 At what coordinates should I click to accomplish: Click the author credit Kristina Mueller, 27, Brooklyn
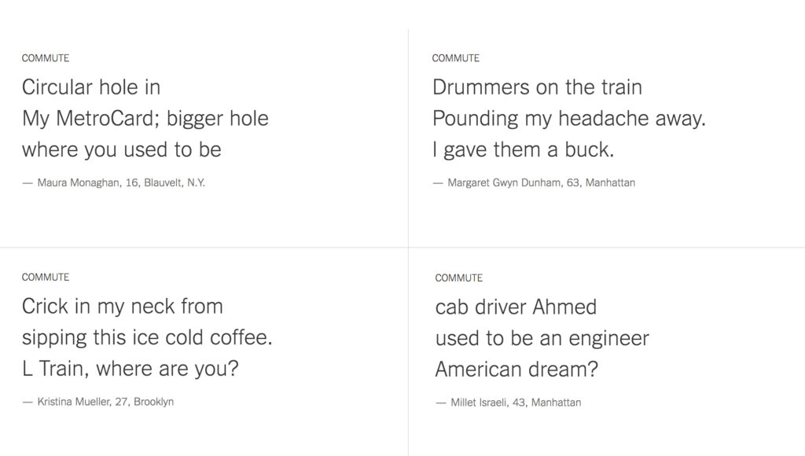(98, 402)
